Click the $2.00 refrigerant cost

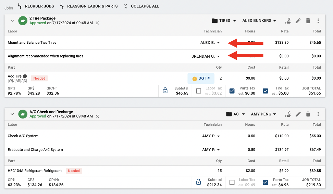[250, 171]
